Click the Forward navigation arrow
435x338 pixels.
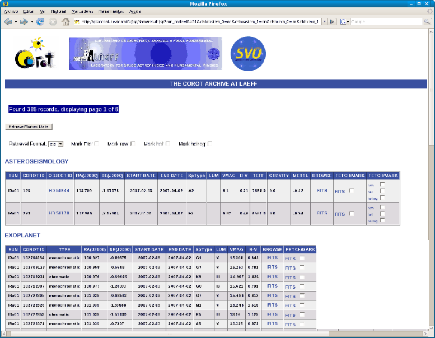[x=24, y=22]
